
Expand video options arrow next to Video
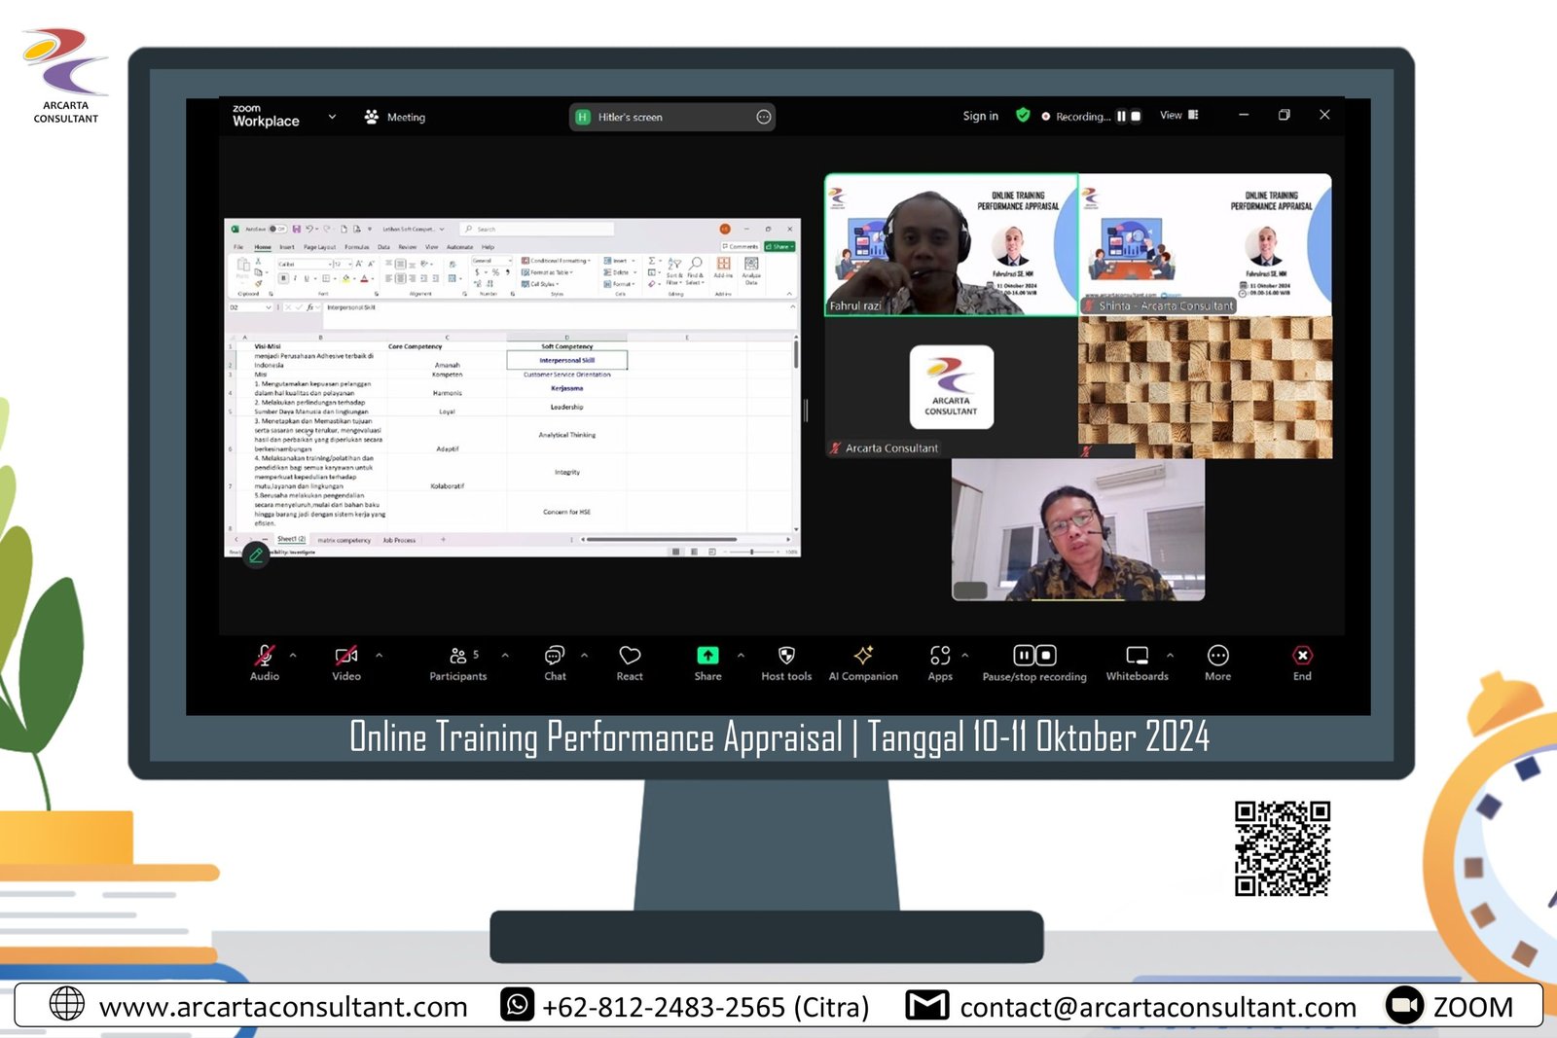380,655
